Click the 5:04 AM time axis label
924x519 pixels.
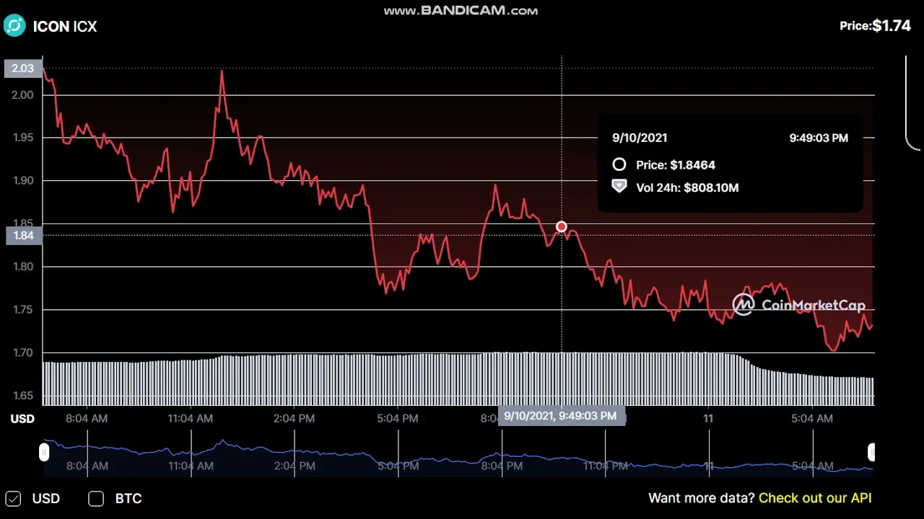tap(812, 418)
